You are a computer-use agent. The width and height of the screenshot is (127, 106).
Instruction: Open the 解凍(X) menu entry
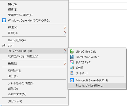click(34, 27)
